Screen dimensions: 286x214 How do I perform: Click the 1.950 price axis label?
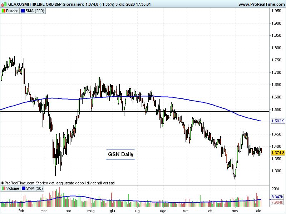276,11
